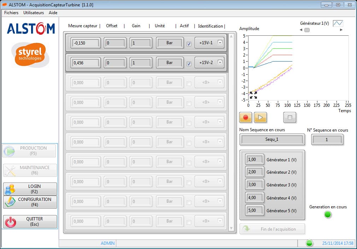This screenshot has height=249, width=357.
Task: Open the LOGIN (F2) panel
Action: 30,189
